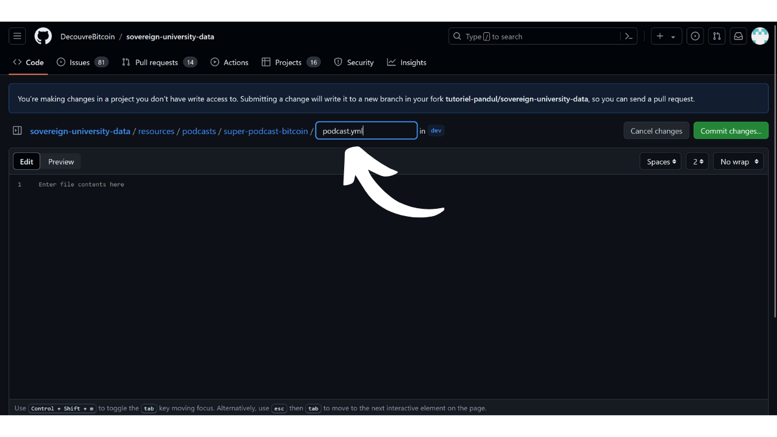Click the Pull requests count badge 14

click(x=191, y=63)
